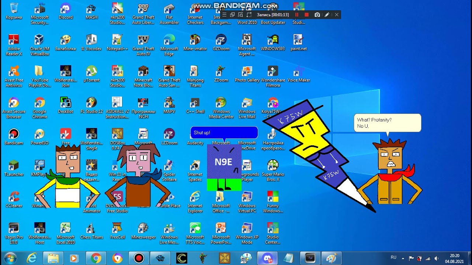Open Internet Explorer from taskbar
472x265 pixels.
(31, 258)
